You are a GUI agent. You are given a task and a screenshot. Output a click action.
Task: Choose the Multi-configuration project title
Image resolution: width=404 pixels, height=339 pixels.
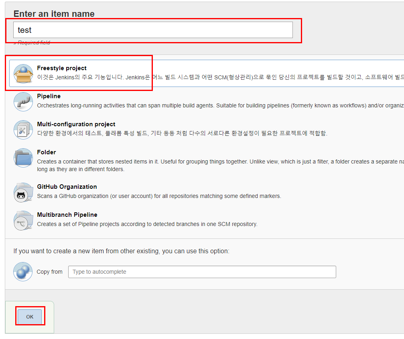coord(76,124)
